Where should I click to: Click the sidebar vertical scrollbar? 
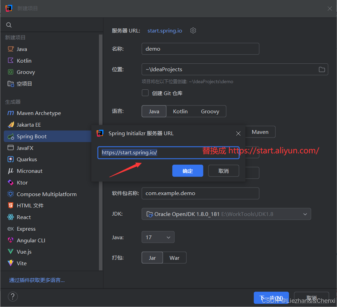[101, 152]
